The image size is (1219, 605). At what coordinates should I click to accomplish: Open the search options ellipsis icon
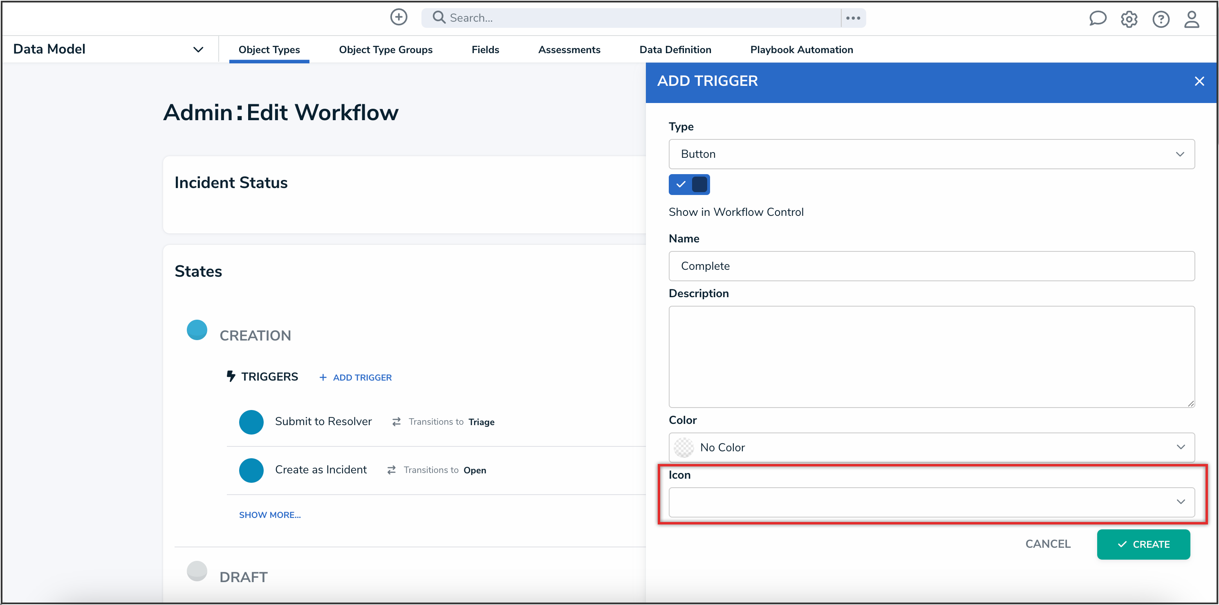(853, 18)
